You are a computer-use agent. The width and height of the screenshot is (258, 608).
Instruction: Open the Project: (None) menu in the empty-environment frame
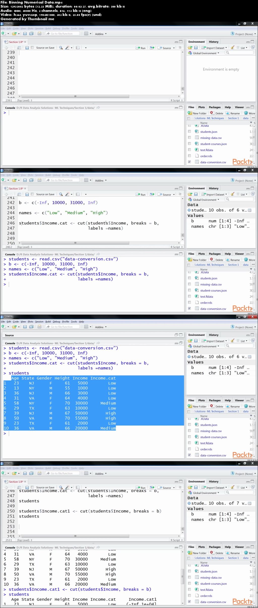(243, 34)
